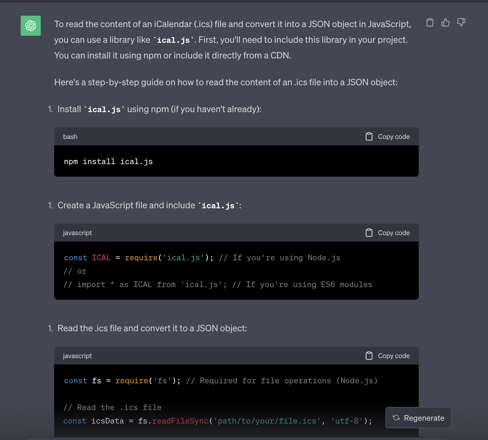Click the 'const icsData = fs.readFileSync' line

[x=218, y=421]
